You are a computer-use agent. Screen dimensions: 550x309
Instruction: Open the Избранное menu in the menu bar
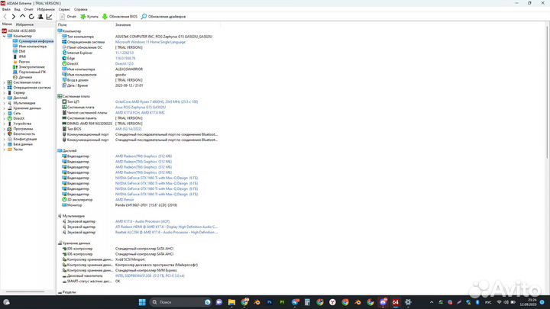(46, 9)
